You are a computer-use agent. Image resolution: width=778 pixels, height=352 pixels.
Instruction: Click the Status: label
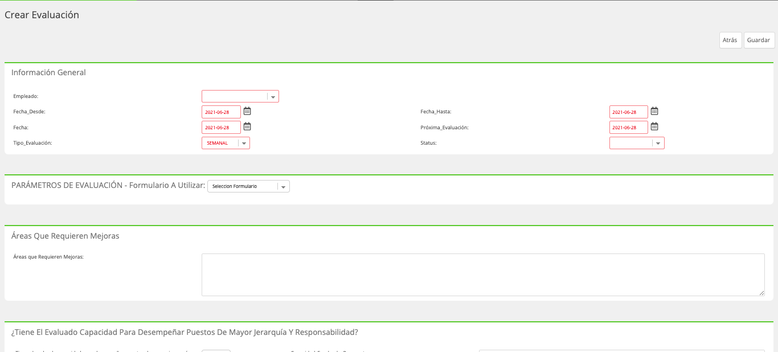tap(428, 143)
